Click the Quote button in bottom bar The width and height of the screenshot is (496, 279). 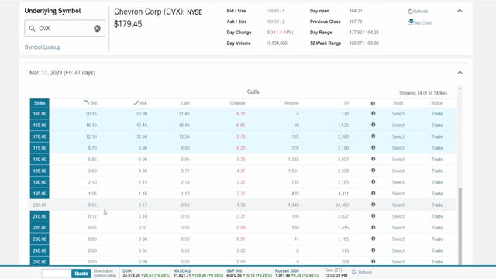tap(81, 274)
